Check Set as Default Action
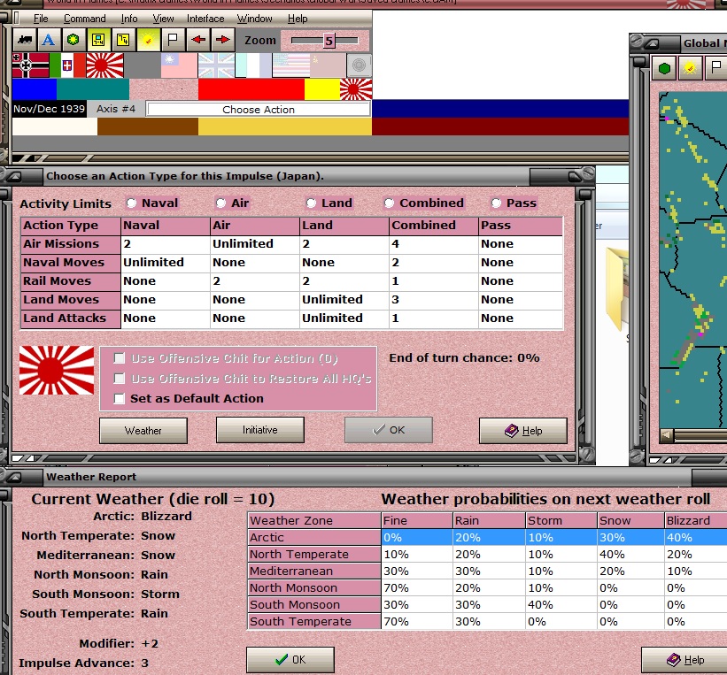727x675 pixels. (120, 398)
